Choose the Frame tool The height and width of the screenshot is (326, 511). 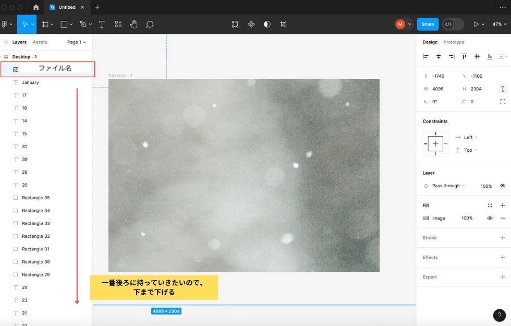(45, 24)
